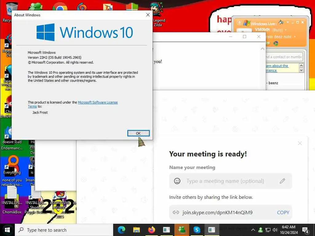Open network status tray icon

268,230
